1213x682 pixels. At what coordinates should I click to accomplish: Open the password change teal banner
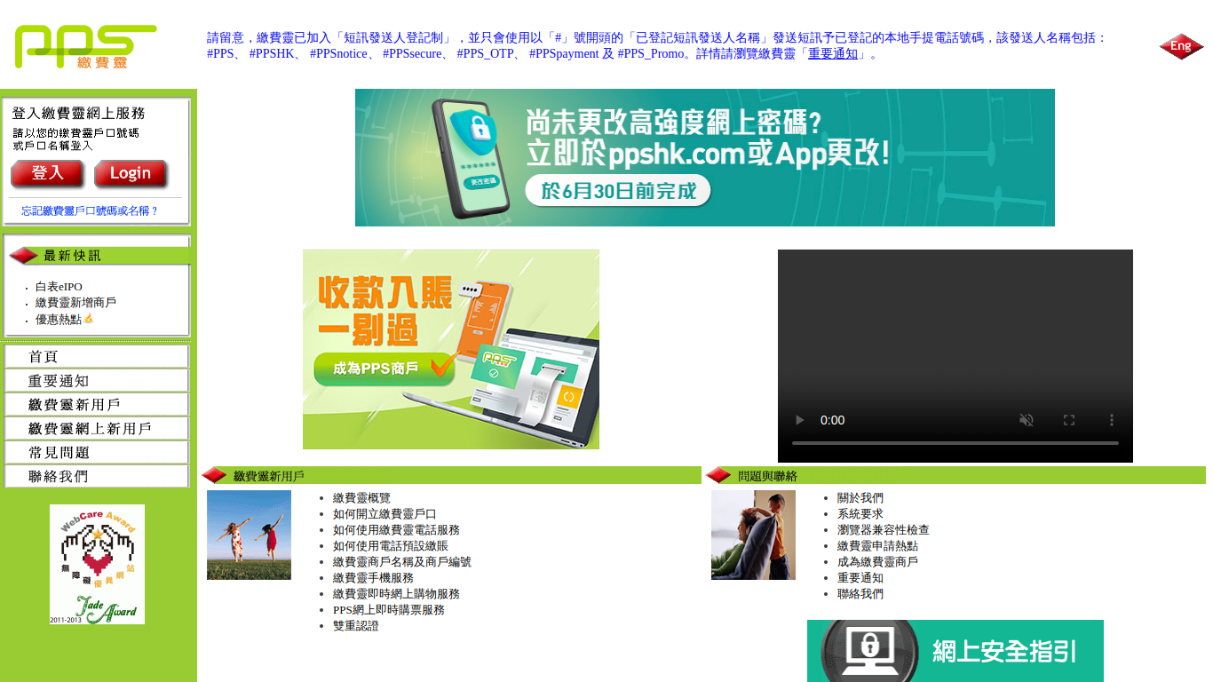705,157
